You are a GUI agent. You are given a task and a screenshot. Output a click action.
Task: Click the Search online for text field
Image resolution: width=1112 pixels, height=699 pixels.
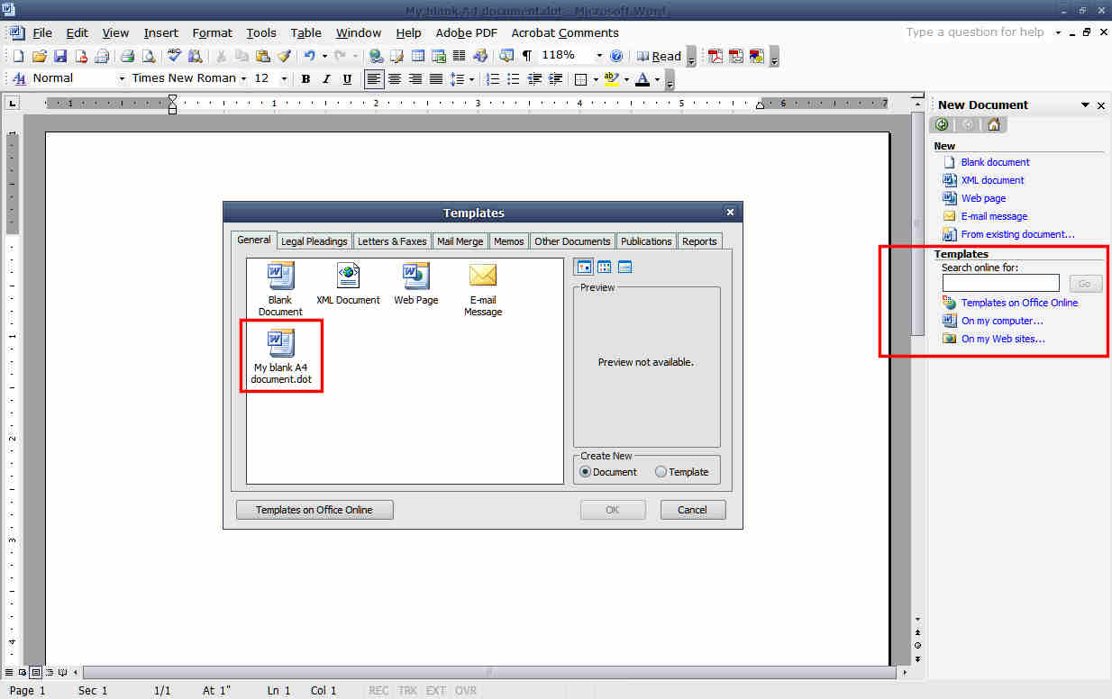click(x=1000, y=283)
